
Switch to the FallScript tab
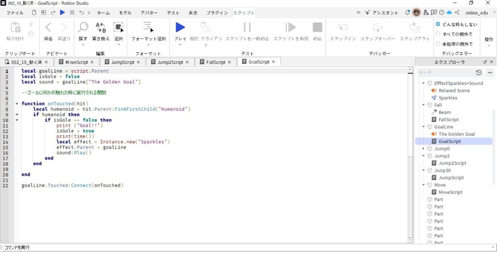[215, 62]
